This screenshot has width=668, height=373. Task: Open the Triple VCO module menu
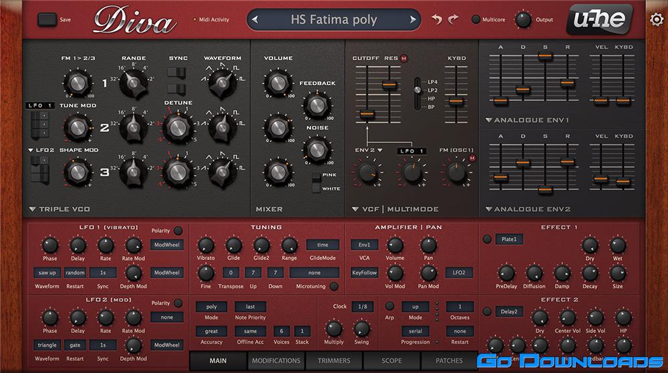33,209
